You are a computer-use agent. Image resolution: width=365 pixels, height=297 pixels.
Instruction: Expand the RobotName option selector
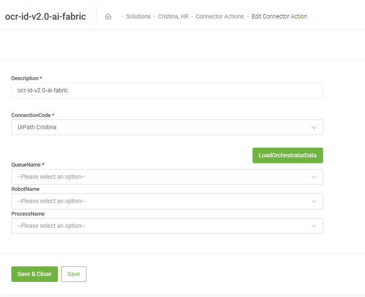pyautogui.click(x=167, y=201)
